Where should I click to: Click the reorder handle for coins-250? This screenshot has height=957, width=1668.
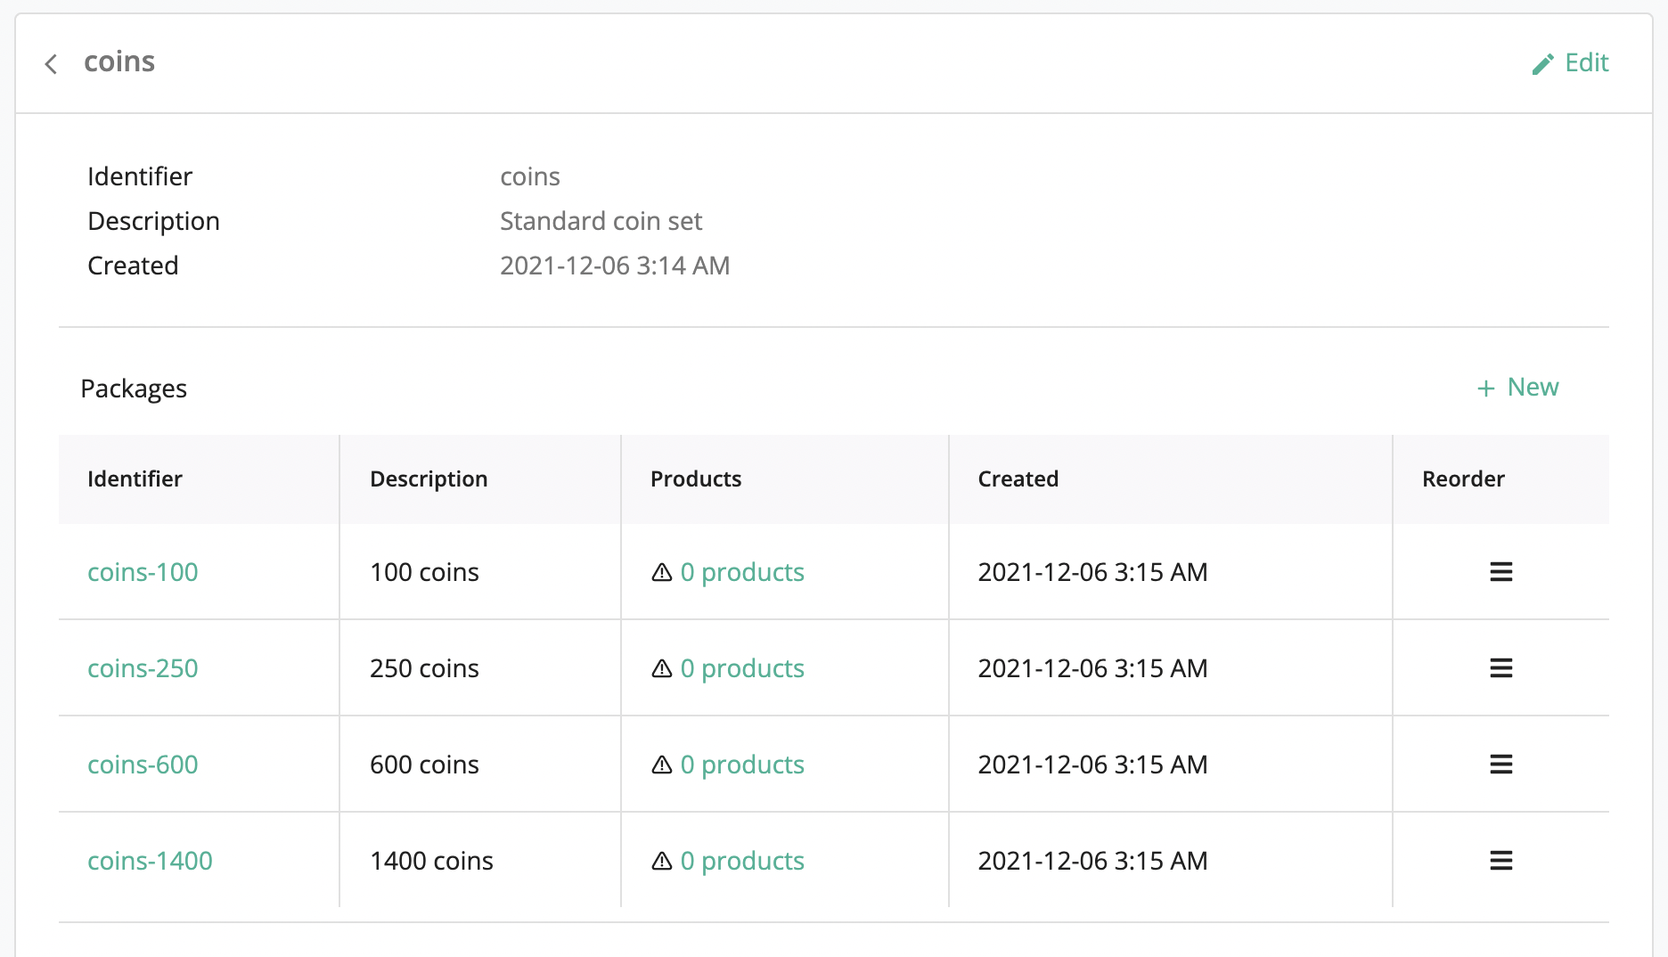(1500, 668)
